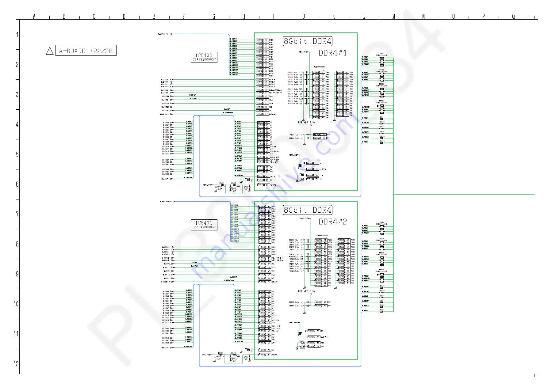Viewport: 548px width, 387px height.
Task: Click row number "7" on left ruler
Action: (x=17, y=214)
